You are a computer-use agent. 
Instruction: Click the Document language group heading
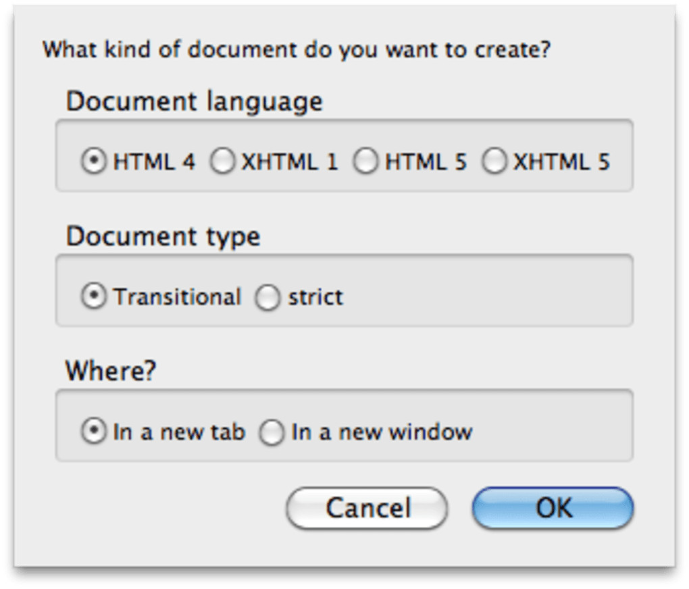coord(195,102)
